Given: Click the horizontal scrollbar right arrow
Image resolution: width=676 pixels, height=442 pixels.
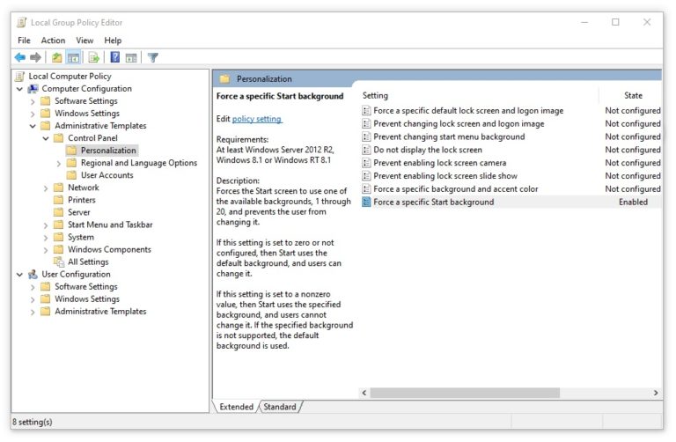Looking at the screenshot, I should tap(656, 393).
